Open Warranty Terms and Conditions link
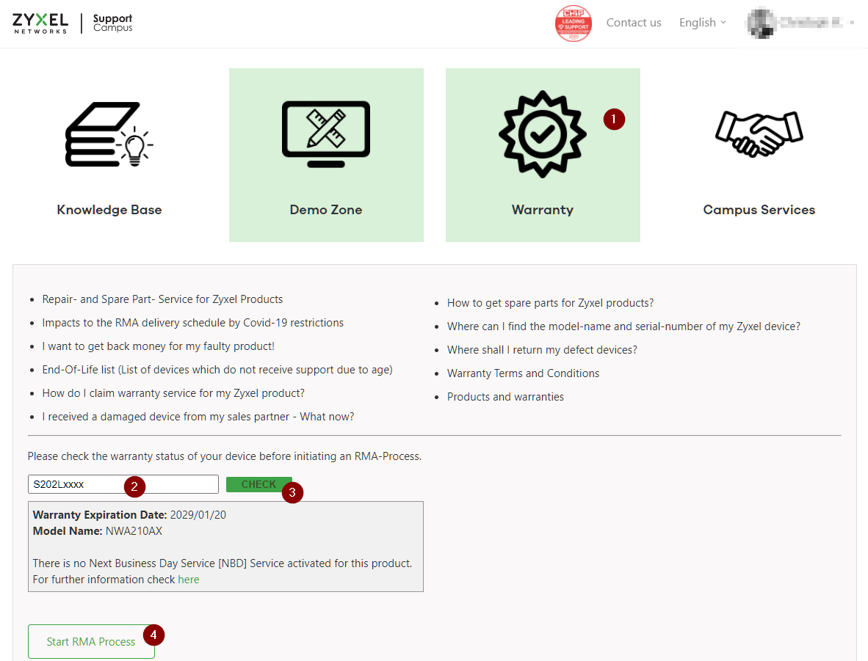Image resolution: width=868 pixels, height=661 pixels. [523, 373]
